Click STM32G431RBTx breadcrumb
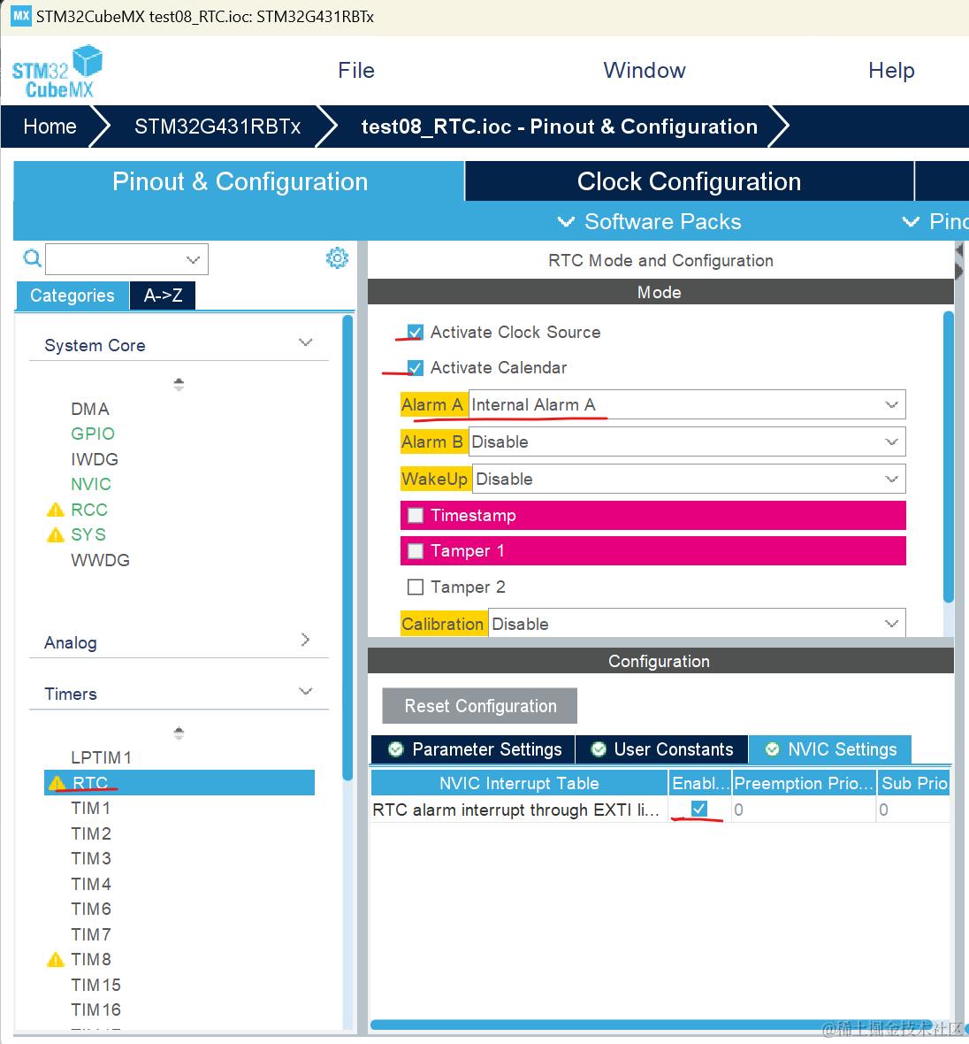 pyautogui.click(x=217, y=127)
